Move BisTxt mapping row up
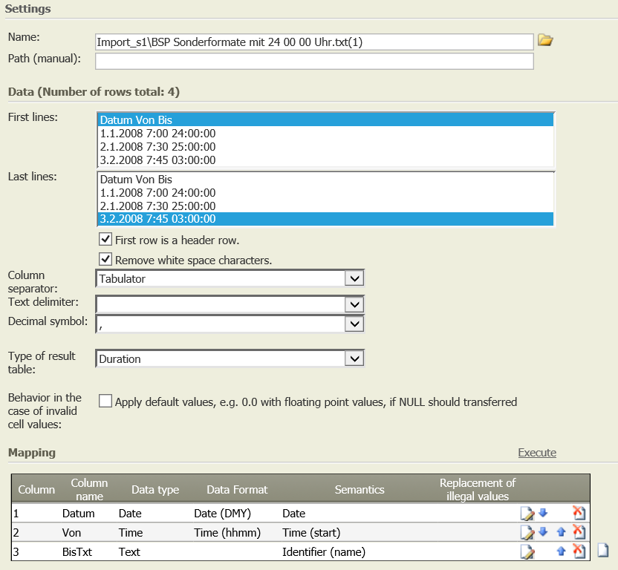618x570 pixels. click(x=562, y=551)
